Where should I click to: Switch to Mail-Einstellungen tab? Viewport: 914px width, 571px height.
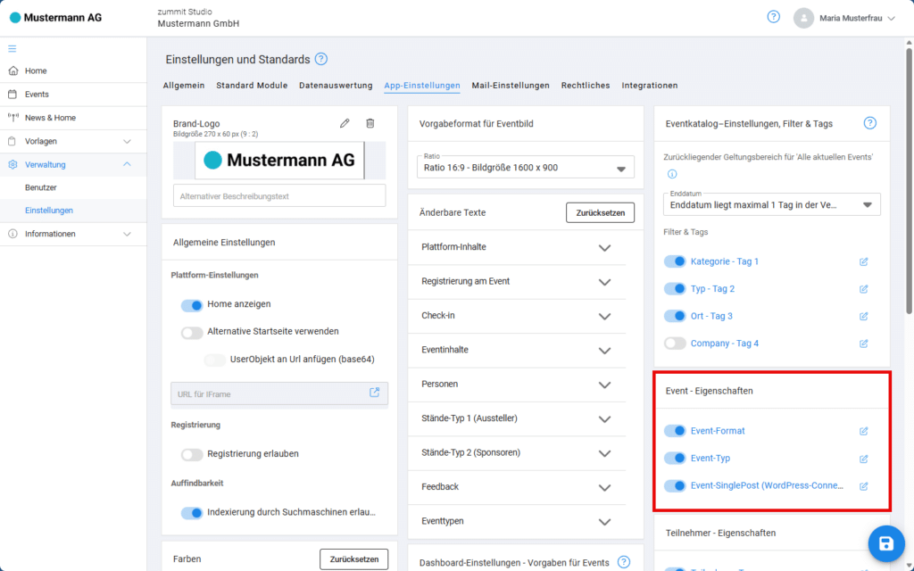coord(511,85)
